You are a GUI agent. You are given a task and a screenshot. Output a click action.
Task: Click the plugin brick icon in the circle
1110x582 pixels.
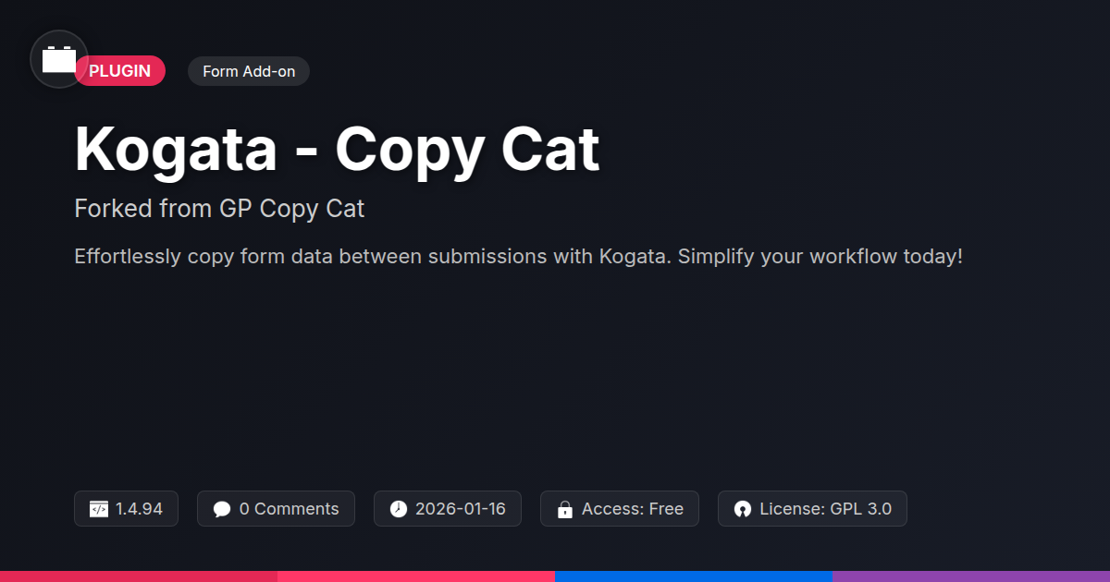(59, 60)
